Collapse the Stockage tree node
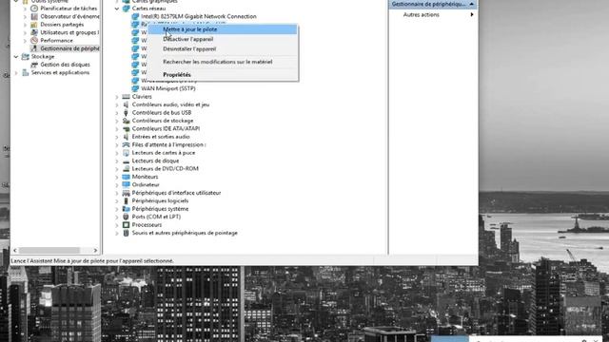The height and width of the screenshot is (342, 609). tap(16, 57)
